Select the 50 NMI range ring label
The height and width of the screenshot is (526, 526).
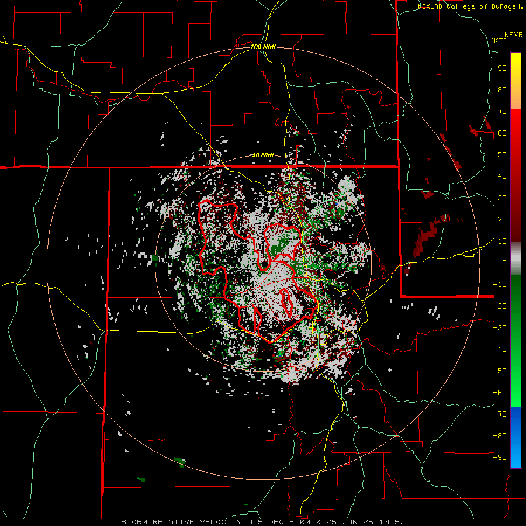coord(263,155)
